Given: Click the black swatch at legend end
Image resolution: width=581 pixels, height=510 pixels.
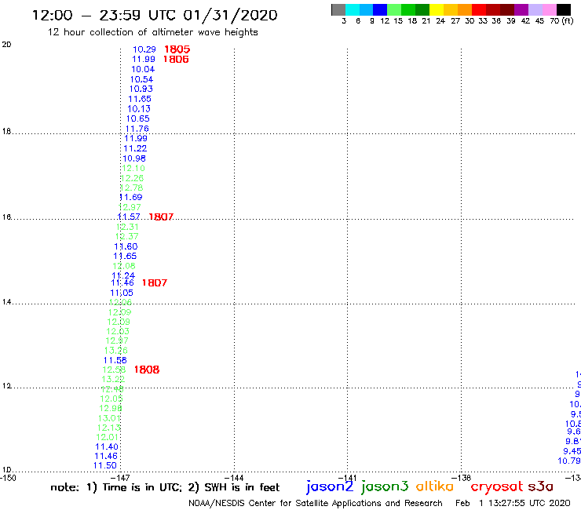Looking at the screenshot, I should [563, 9].
